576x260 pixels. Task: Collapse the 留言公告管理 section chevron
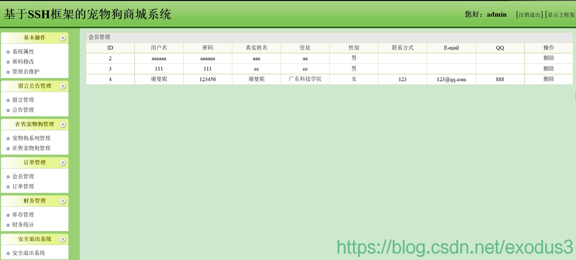coord(63,86)
